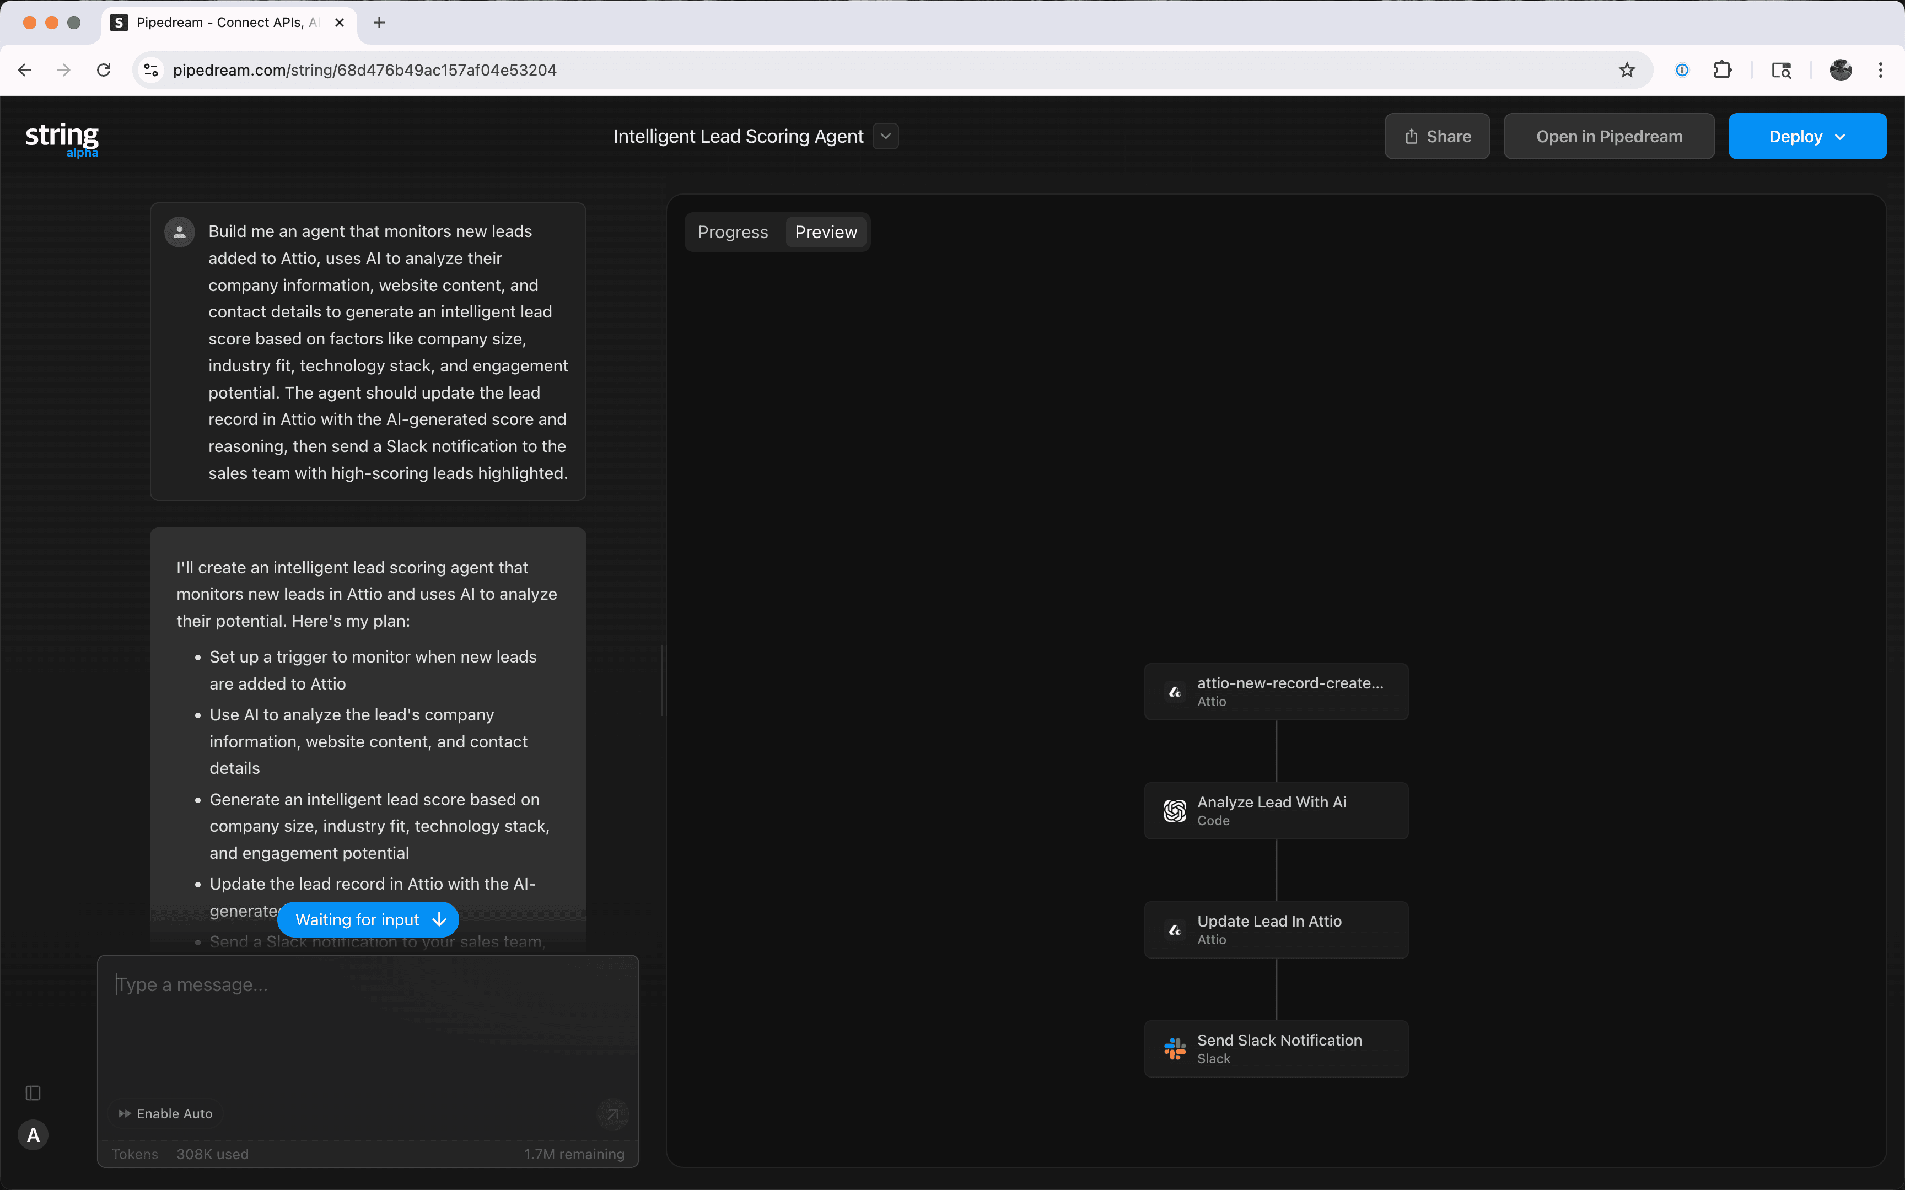Screen dimensions: 1905x1190
Task: Click the Attio icon on Update Lead node
Action: tap(1175, 929)
